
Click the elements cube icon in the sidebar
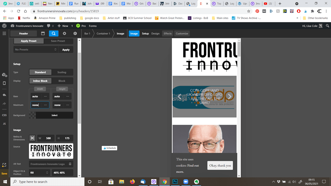(x=4, y=75)
